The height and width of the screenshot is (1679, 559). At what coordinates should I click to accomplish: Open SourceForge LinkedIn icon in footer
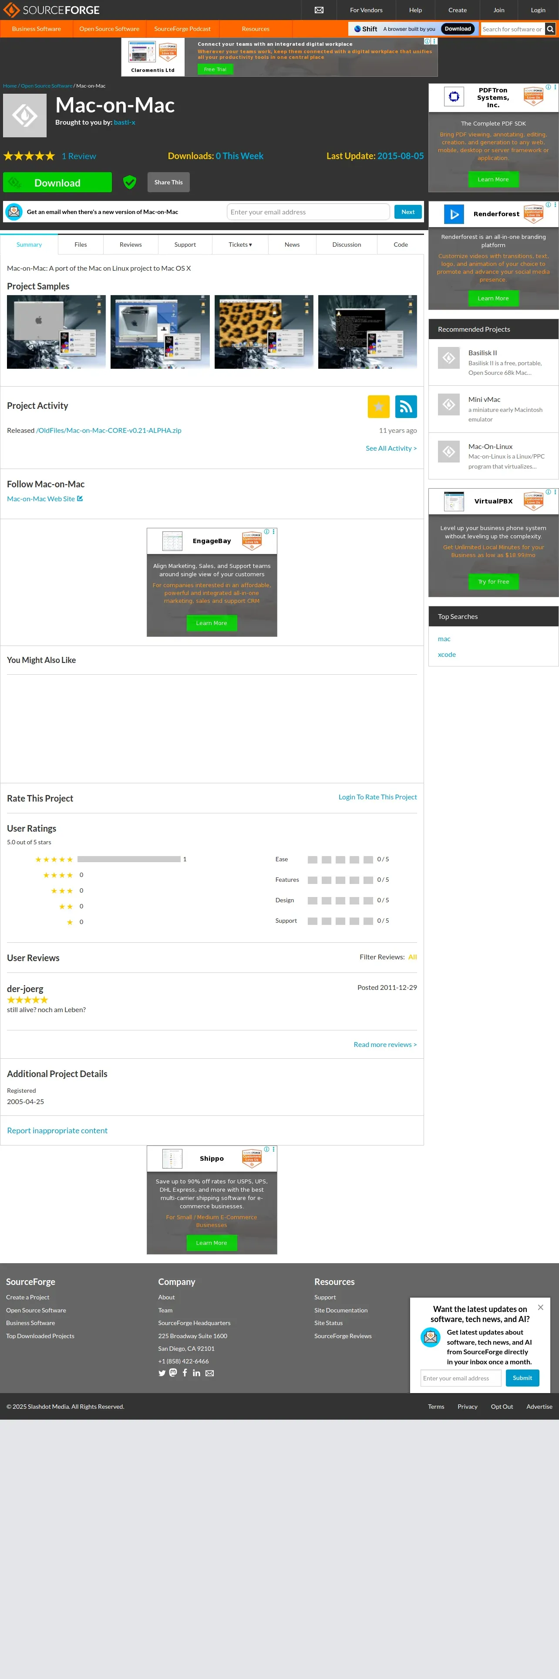196,1373
